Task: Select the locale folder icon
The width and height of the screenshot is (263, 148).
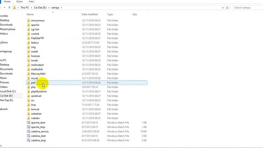Action: click(28, 60)
